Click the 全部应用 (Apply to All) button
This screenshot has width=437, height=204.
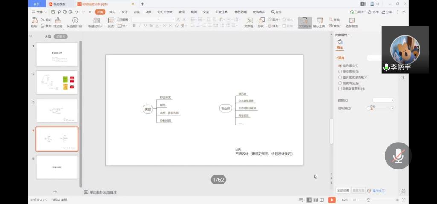coord(343,190)
